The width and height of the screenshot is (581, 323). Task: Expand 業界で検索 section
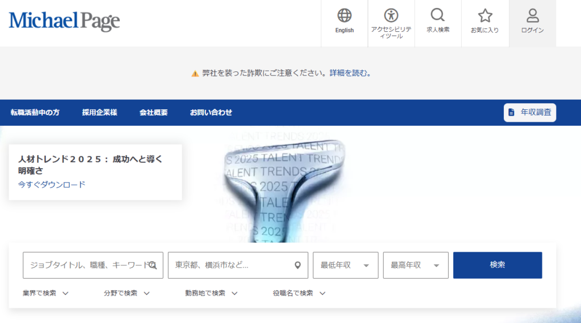point(45,294)
